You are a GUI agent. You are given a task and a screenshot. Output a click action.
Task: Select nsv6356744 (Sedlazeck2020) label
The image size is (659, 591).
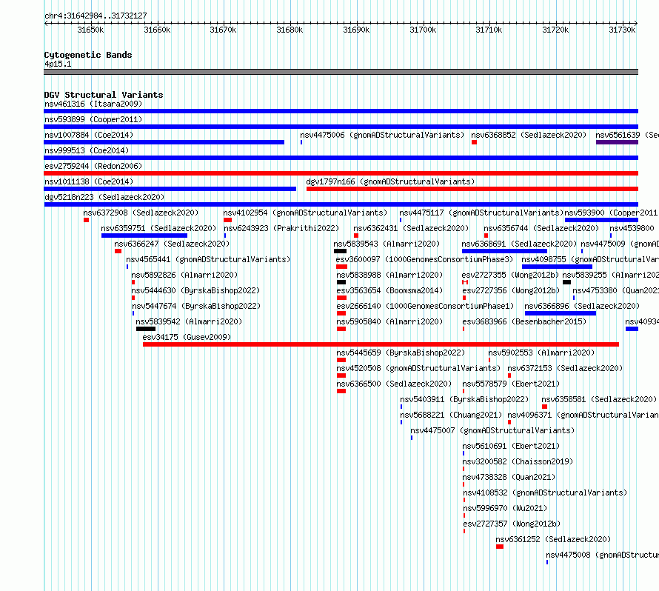pos(541,228)
